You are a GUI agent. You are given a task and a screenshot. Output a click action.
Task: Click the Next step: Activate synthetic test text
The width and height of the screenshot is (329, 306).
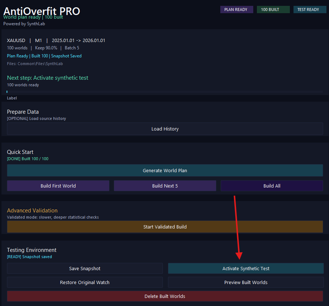click(48, 78)
